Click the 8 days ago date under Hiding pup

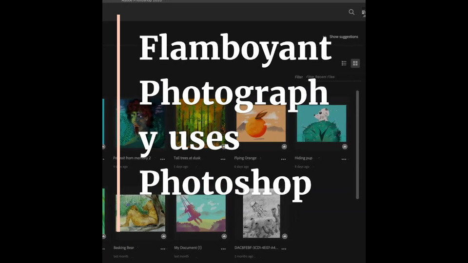coord(302,167)
